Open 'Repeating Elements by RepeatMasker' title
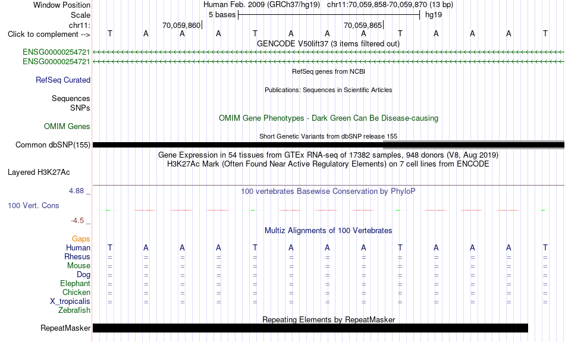The width and height of the screenshot is (565, 342). (329, 319)
